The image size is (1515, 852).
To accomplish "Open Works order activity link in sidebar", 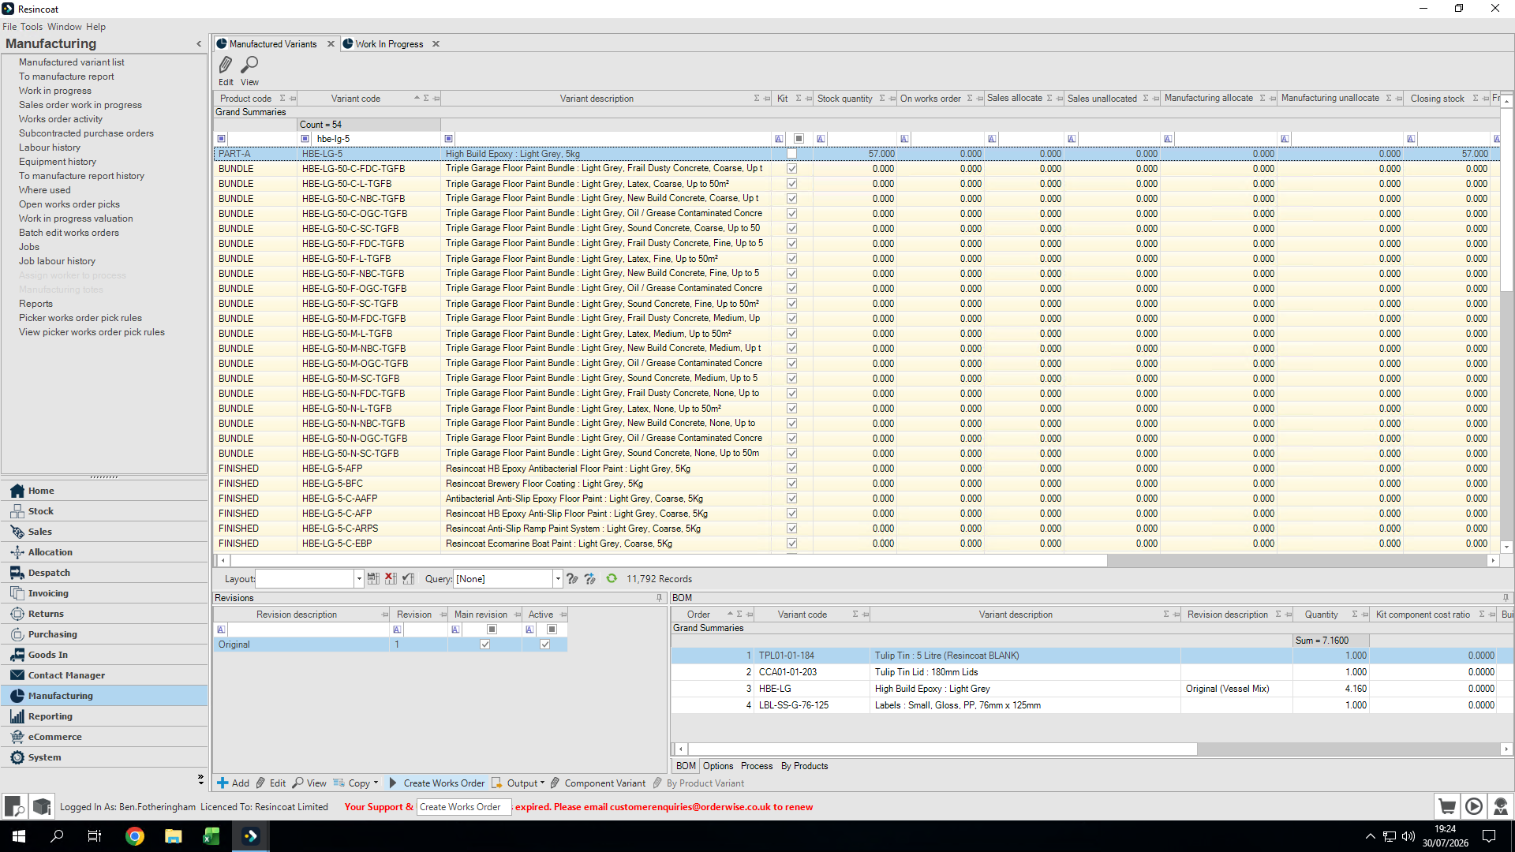I will tap(61, 119).
